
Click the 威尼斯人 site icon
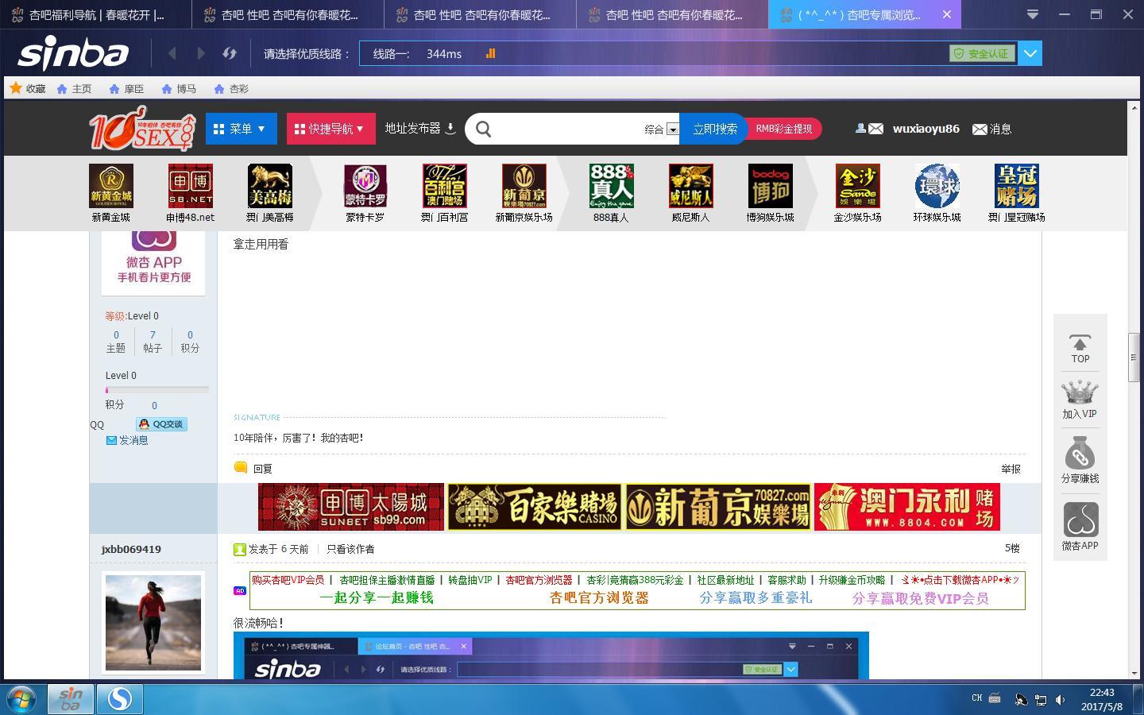point(691,186)
